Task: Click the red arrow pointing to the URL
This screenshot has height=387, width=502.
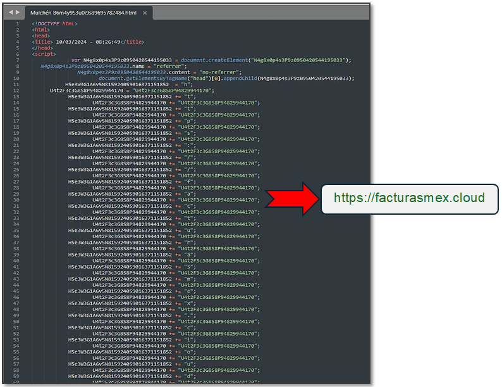Action: click(291, 198)
